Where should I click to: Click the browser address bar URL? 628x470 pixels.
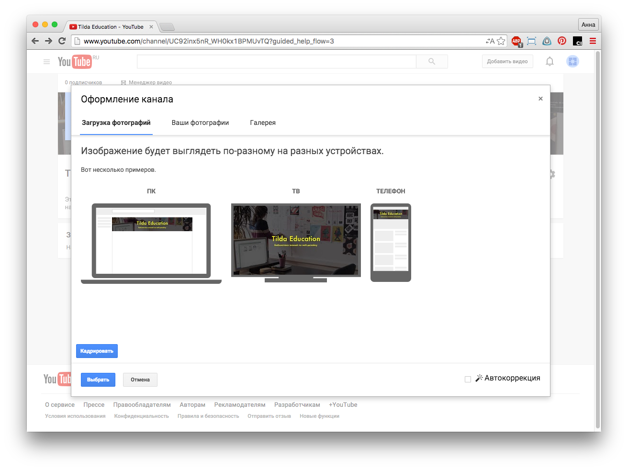point(209,41)
